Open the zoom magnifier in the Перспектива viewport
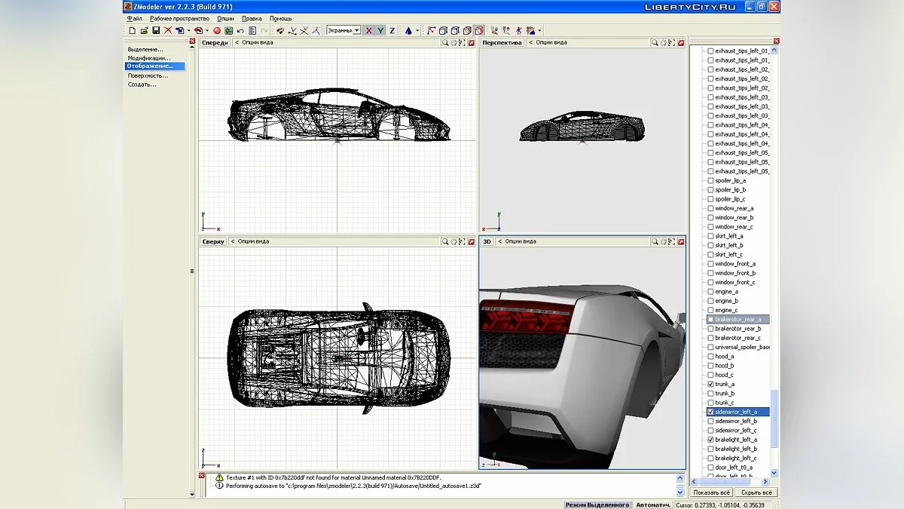Viewport: 904px width, 509px height. pos(655,42)
